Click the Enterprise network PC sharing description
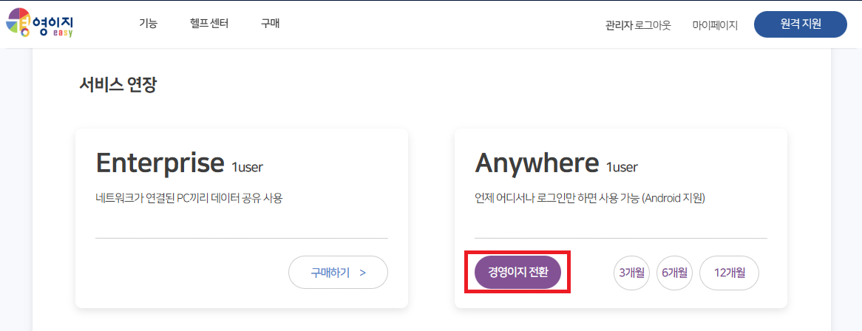The height and width of the screenshot is (331, 862). tap(189, 198)
